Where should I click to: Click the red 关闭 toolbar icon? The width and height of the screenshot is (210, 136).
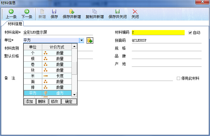pos(135,11)
